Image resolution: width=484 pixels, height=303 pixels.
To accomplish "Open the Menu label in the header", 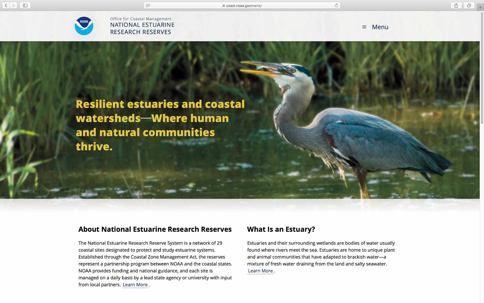I will click(x=380, y=27).
